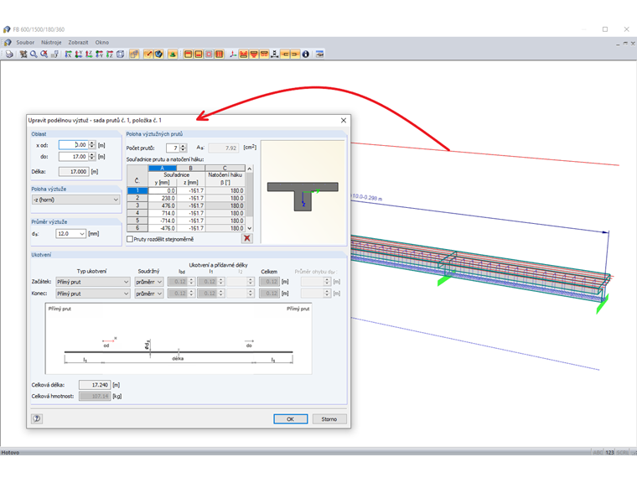Show the view against Z direction
This screenshot has width=637, height=478.
coord(110,54)
